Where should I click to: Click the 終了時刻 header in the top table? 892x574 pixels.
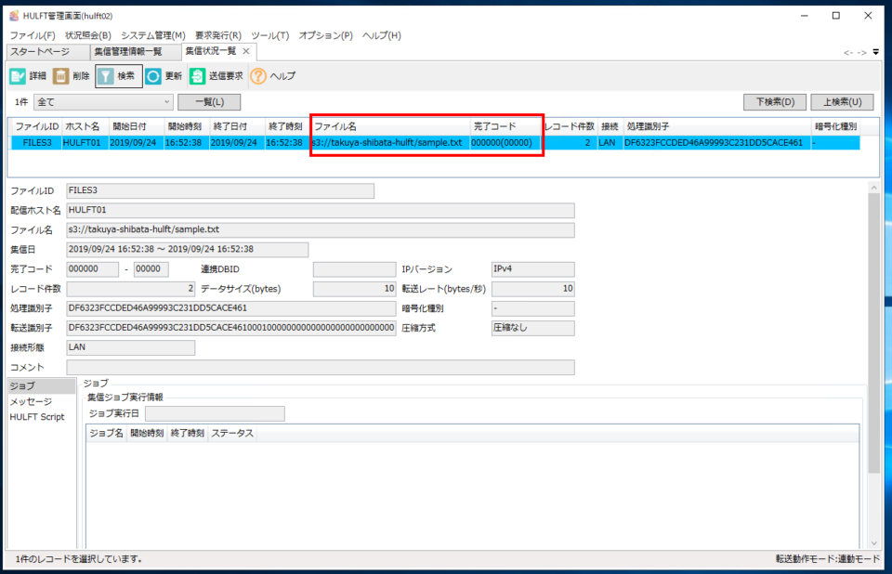point(285,126)
